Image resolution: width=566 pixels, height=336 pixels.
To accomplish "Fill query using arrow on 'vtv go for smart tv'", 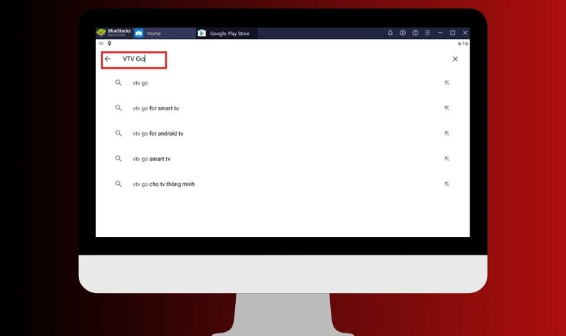I will pyautogui.click(x=447, y=108).
